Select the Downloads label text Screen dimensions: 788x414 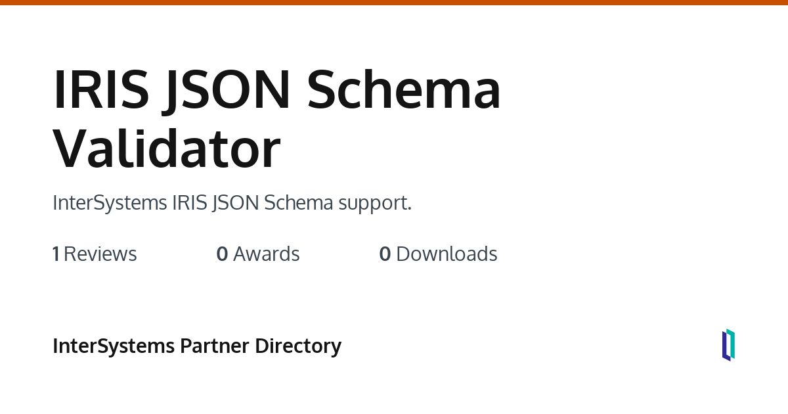(447, 254)
